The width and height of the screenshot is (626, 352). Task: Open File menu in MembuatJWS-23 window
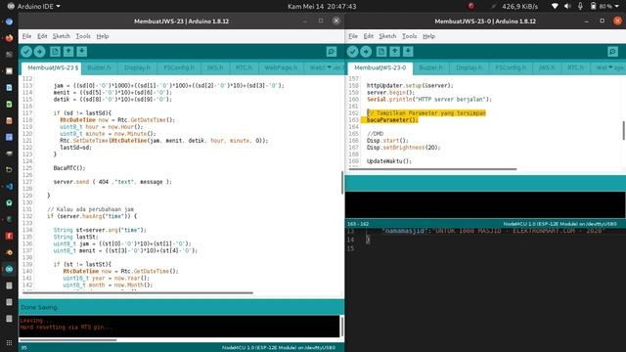pos(26,36)
